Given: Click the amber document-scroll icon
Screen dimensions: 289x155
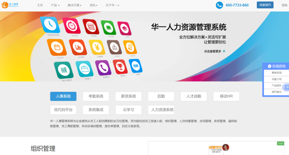Looking at the screenshot, I should tap(130, 48).
